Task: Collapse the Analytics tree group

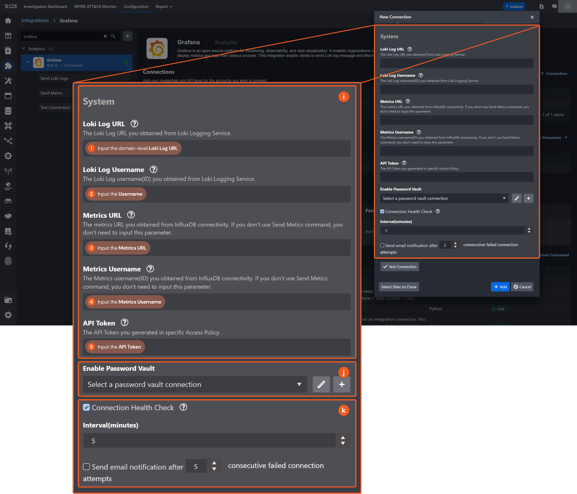Action: [x=24, y=48]
